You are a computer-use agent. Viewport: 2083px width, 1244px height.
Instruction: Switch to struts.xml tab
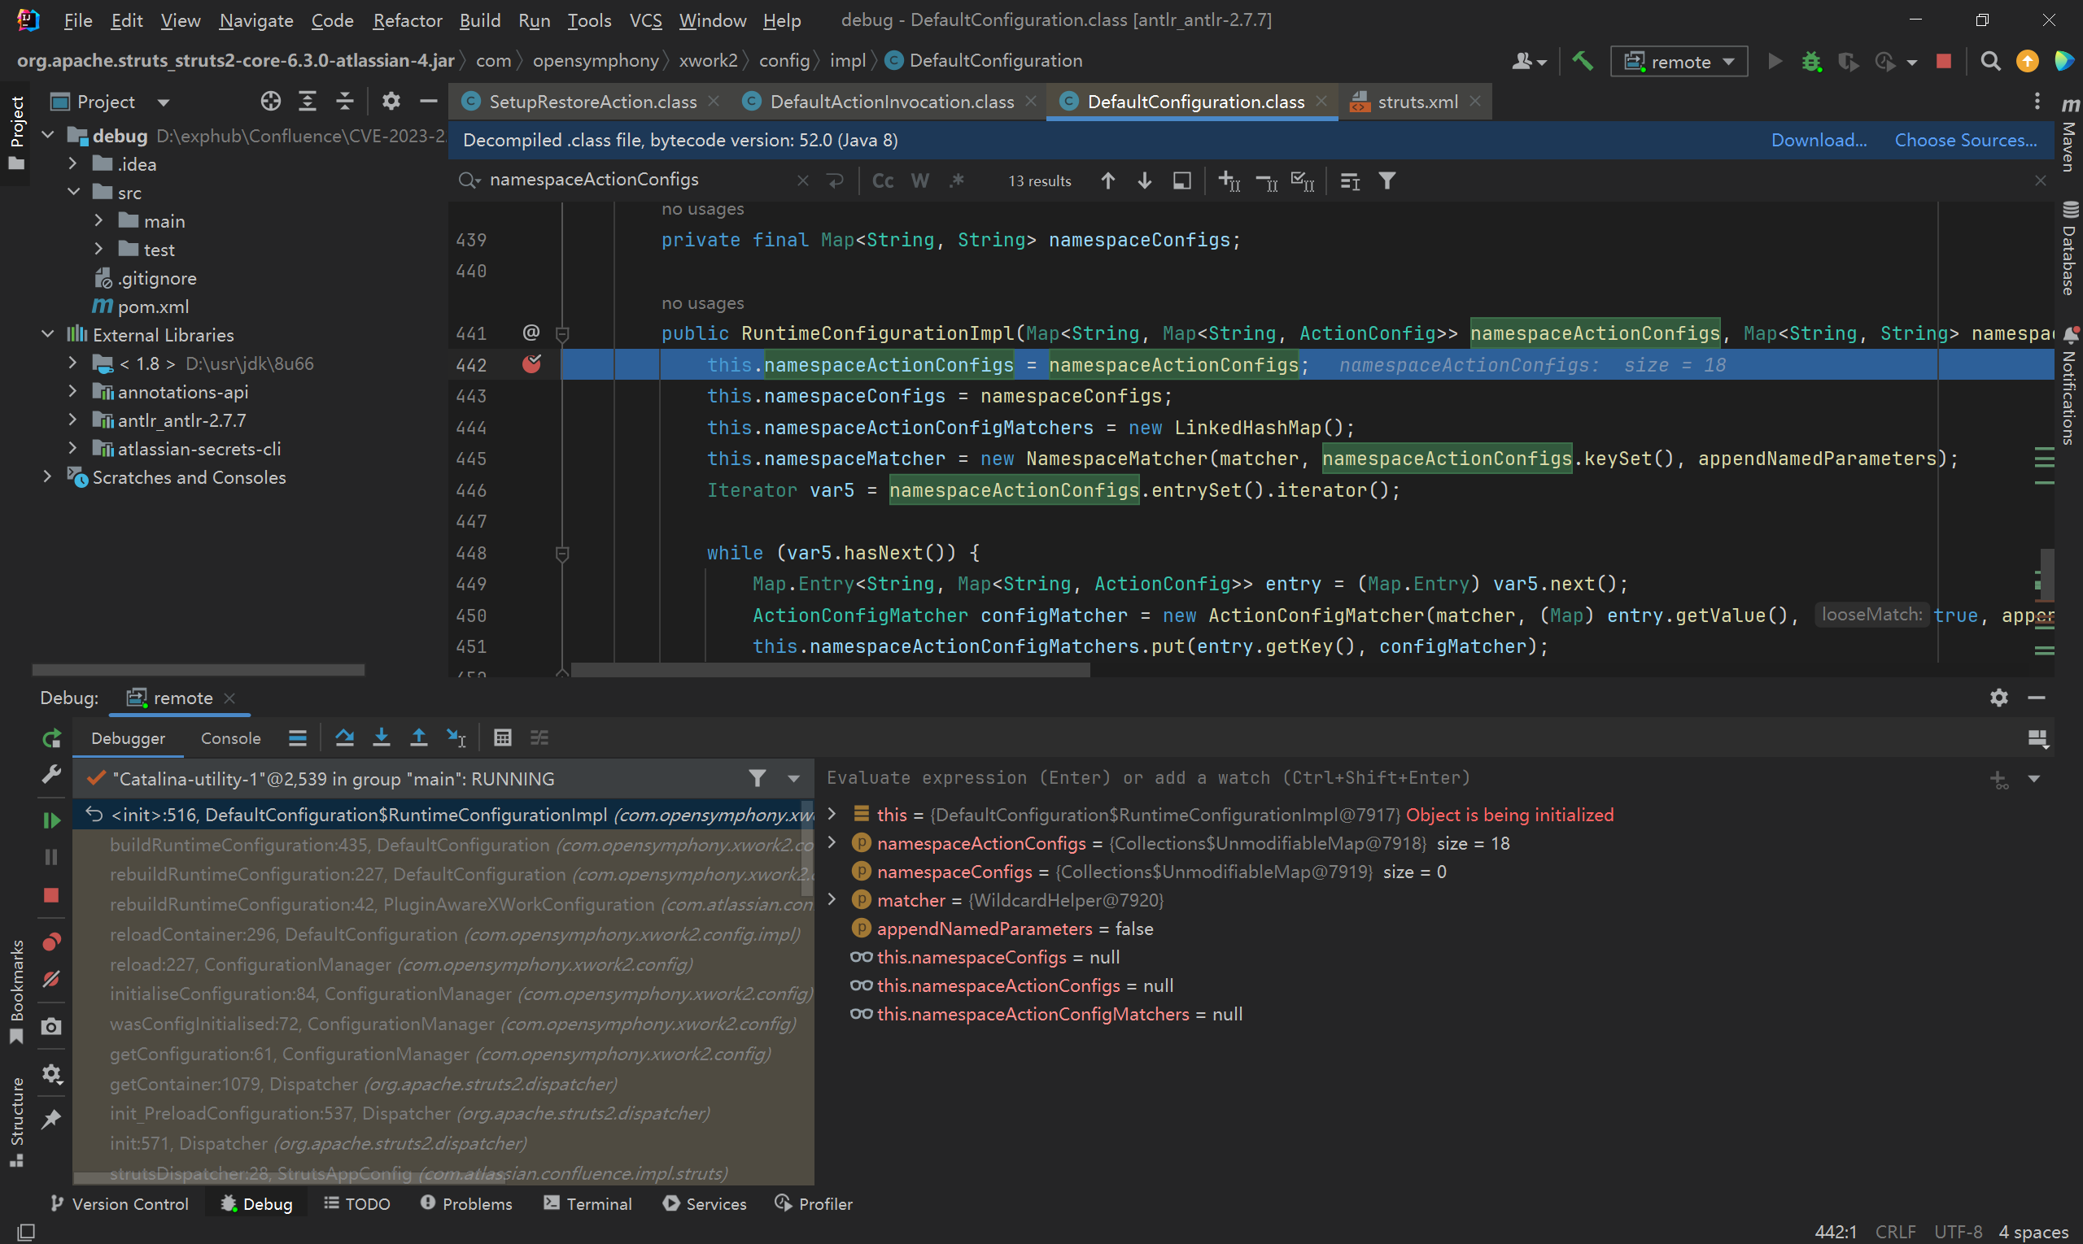[1417, 102]
